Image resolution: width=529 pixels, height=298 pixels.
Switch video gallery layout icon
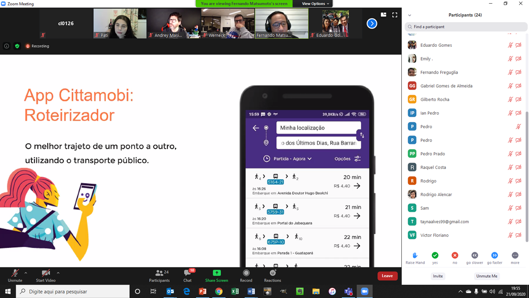(x=384, y=15)
